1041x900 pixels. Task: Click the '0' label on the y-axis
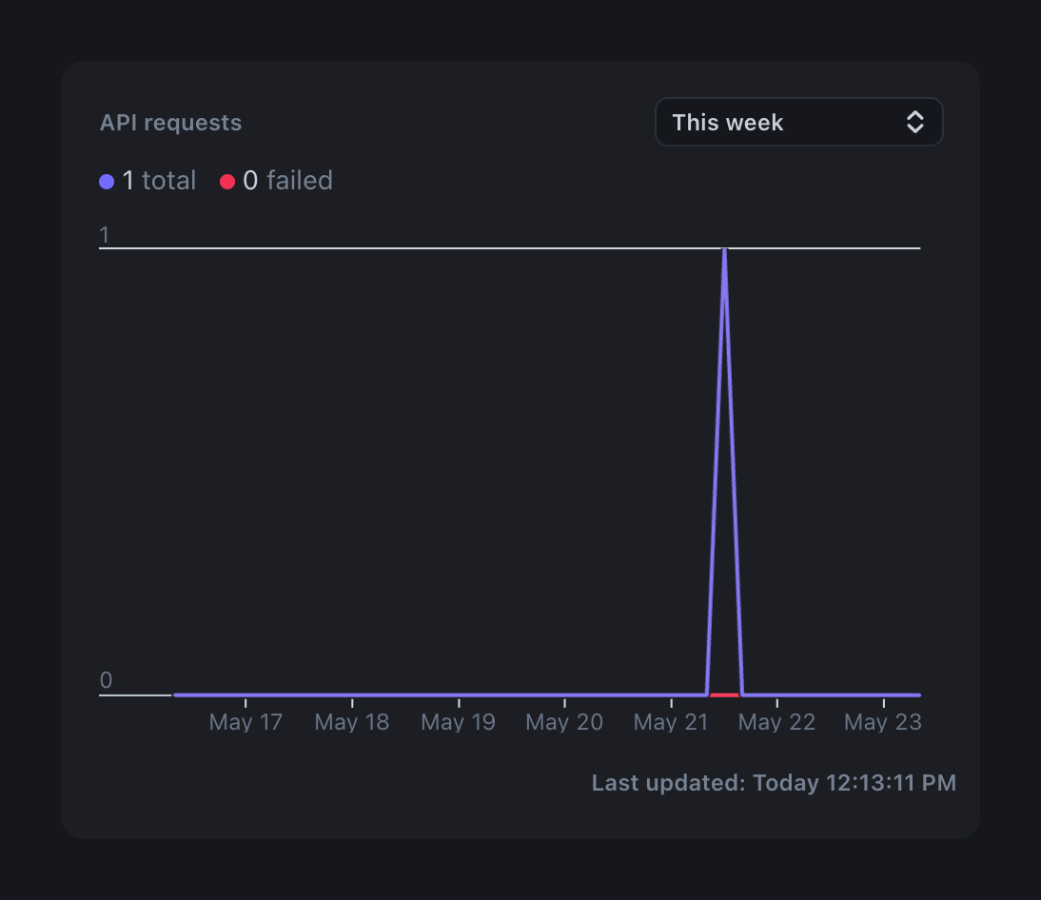105,680
